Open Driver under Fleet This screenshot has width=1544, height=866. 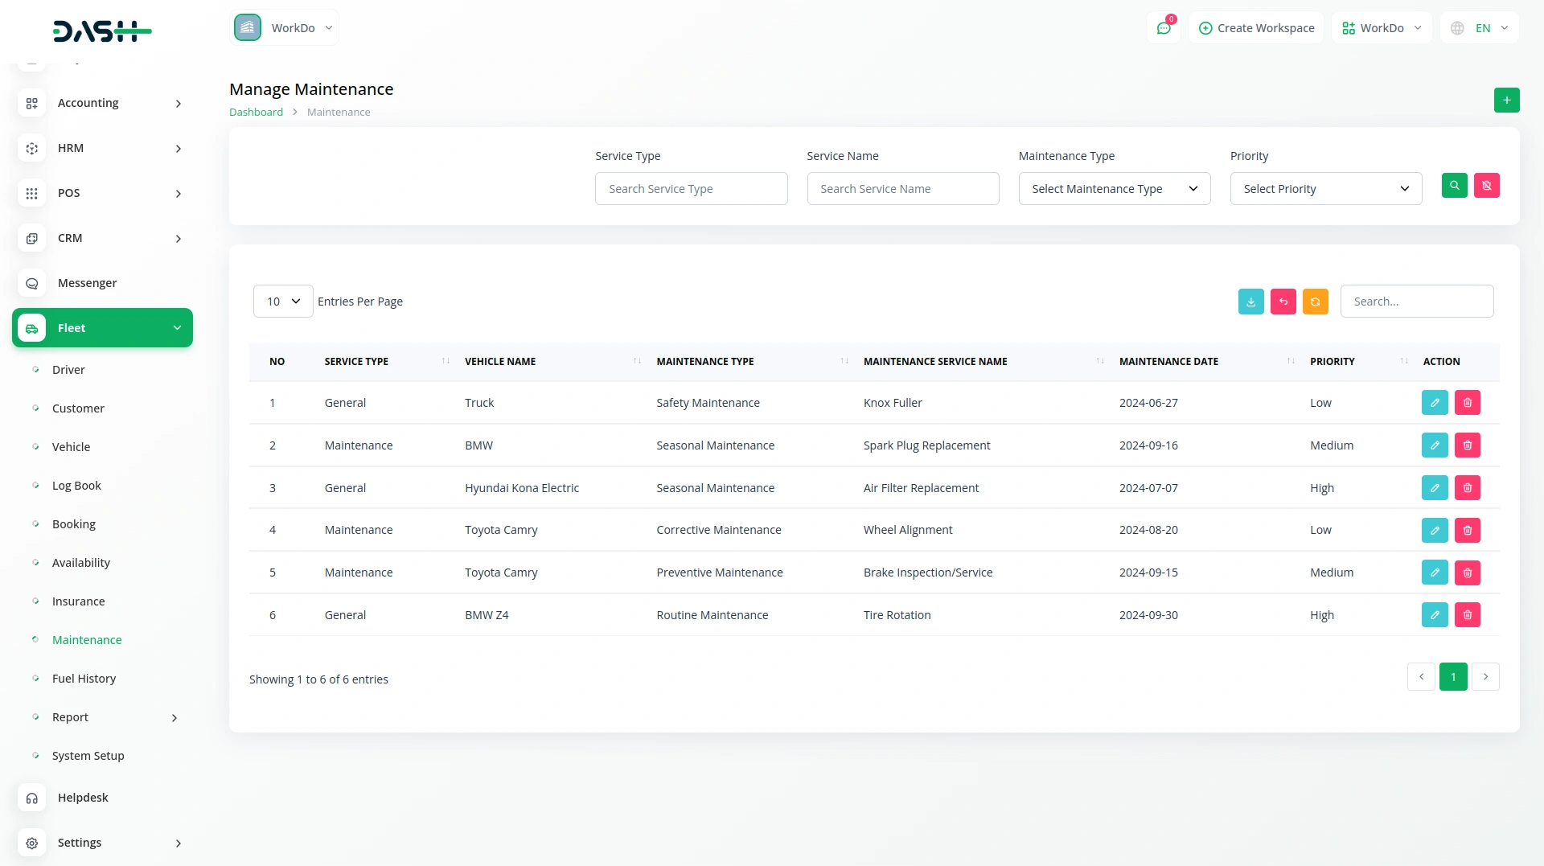click(x=68, y=370)
